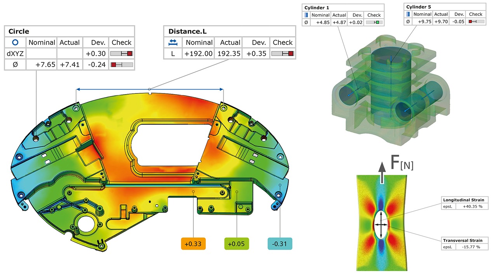Click the Distance.L check tolerance bar

click(282, 53)
